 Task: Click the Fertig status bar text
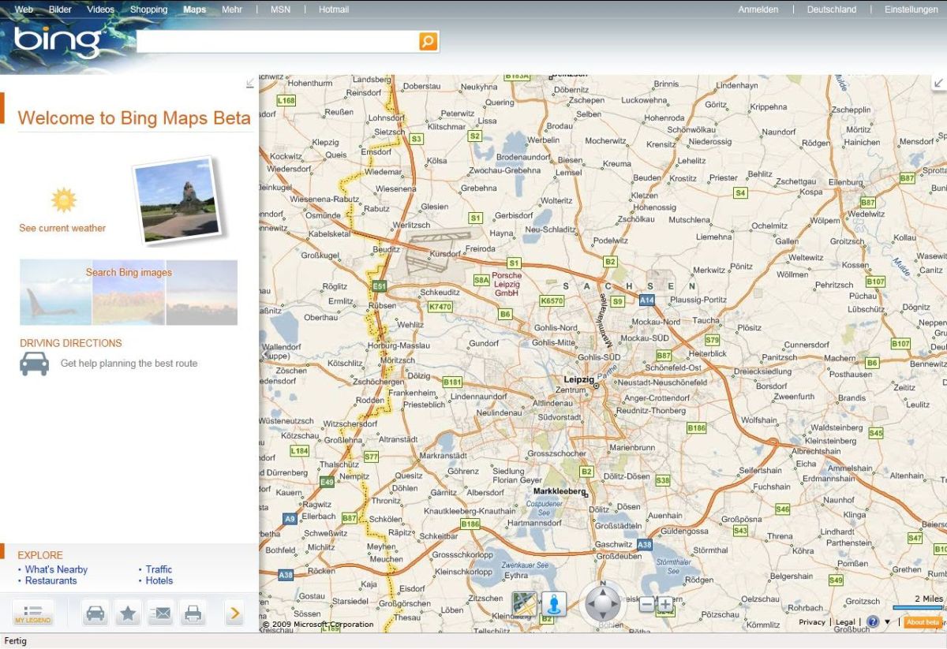click(x=16, y=641)
